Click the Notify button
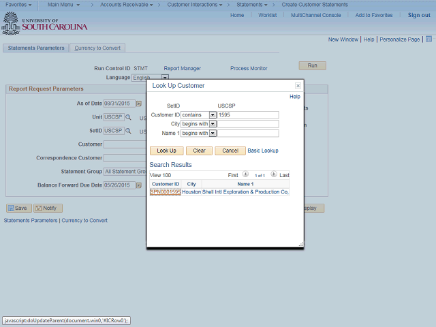Image resolution: width=436 pixels, height=327 pixels. pyautogui.click(x=48, y=208)
